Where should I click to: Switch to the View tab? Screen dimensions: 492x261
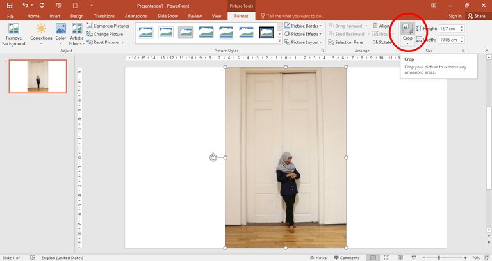[x=217, y=16]
